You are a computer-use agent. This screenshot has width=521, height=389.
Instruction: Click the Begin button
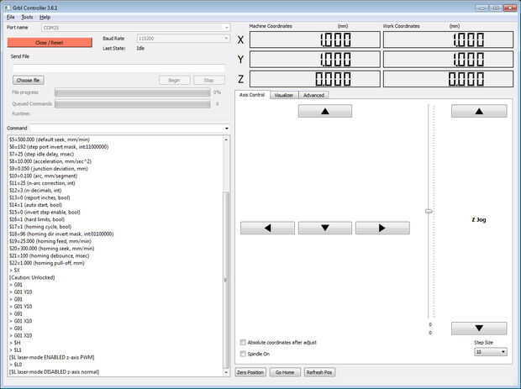click(x=175, y=80)
